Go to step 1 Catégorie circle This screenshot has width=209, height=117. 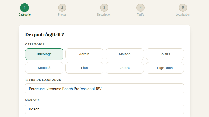coord(25,8)
